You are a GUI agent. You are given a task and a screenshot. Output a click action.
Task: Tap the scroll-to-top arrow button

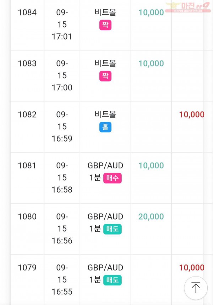[196, 288]
